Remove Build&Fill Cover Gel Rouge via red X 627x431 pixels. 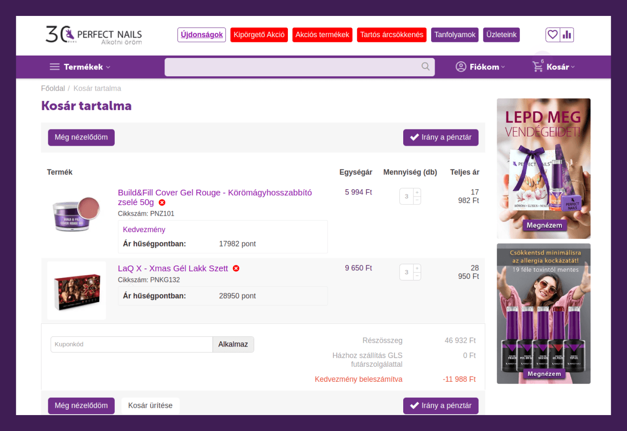162,203
